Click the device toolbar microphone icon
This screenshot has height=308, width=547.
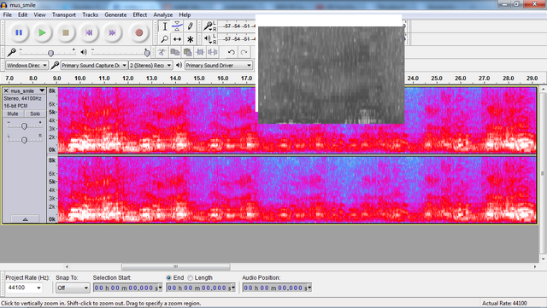[x=55, y=65]
